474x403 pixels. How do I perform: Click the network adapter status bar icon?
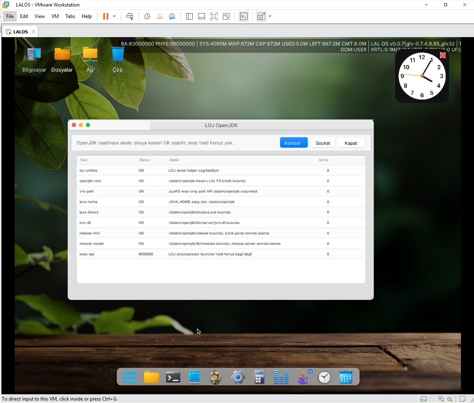(441, 399)
